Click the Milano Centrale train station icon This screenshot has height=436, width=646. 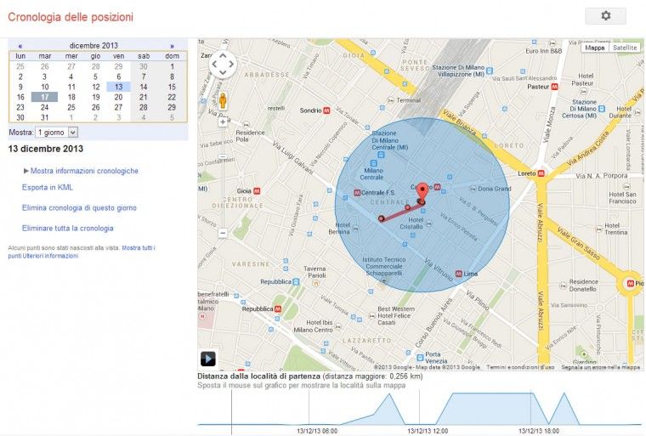tap(373, 163)
